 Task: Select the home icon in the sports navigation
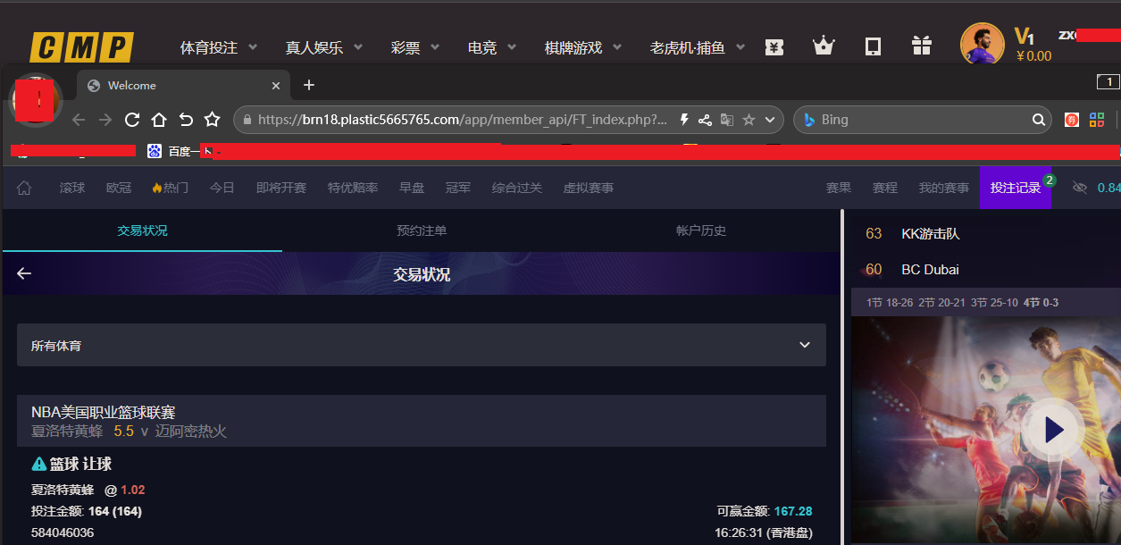coord(24,188)
